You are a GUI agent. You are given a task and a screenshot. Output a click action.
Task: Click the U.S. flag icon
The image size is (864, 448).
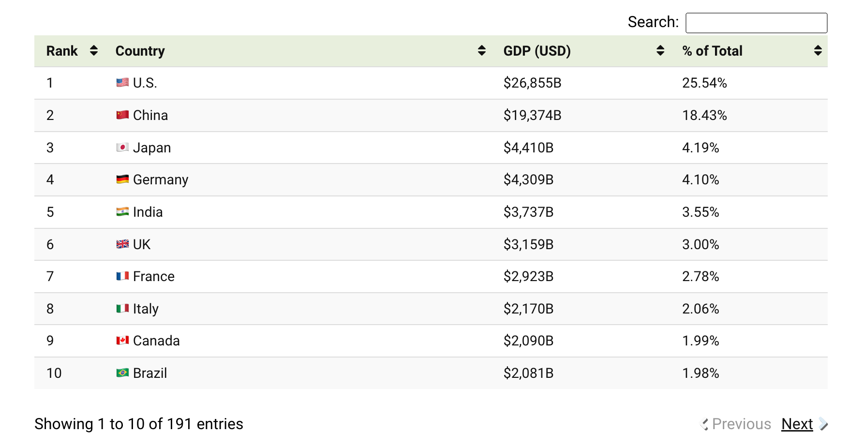pyautogui.click(x=122, y=83)
